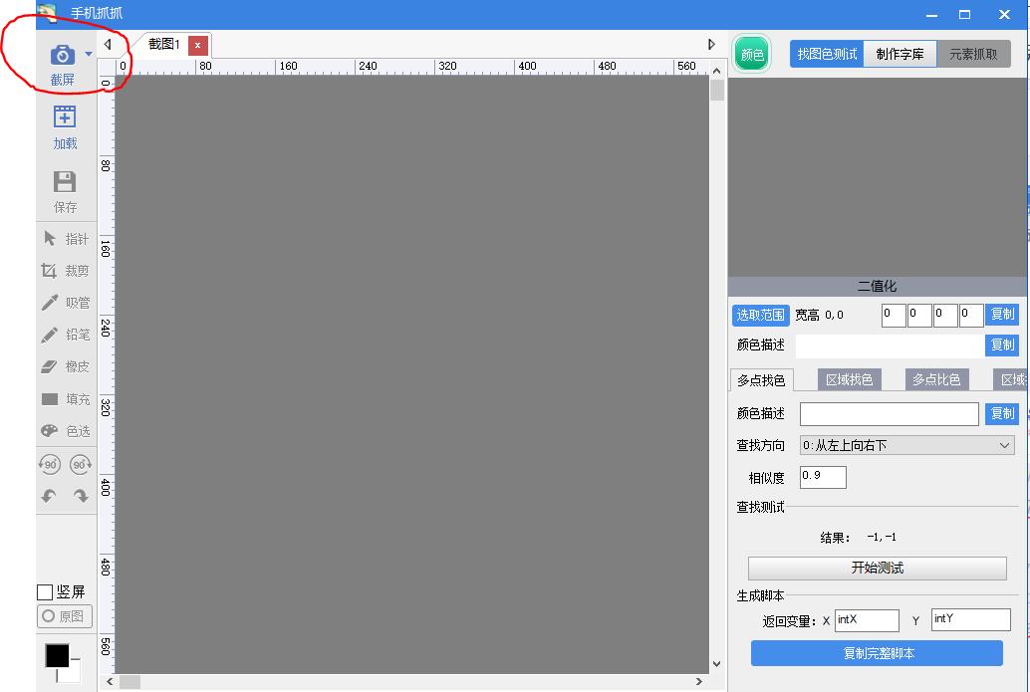Viewport: 1030px width, 692px height.
Task: Click the lower 颜色描述 input field
Action: click(890, 414)
